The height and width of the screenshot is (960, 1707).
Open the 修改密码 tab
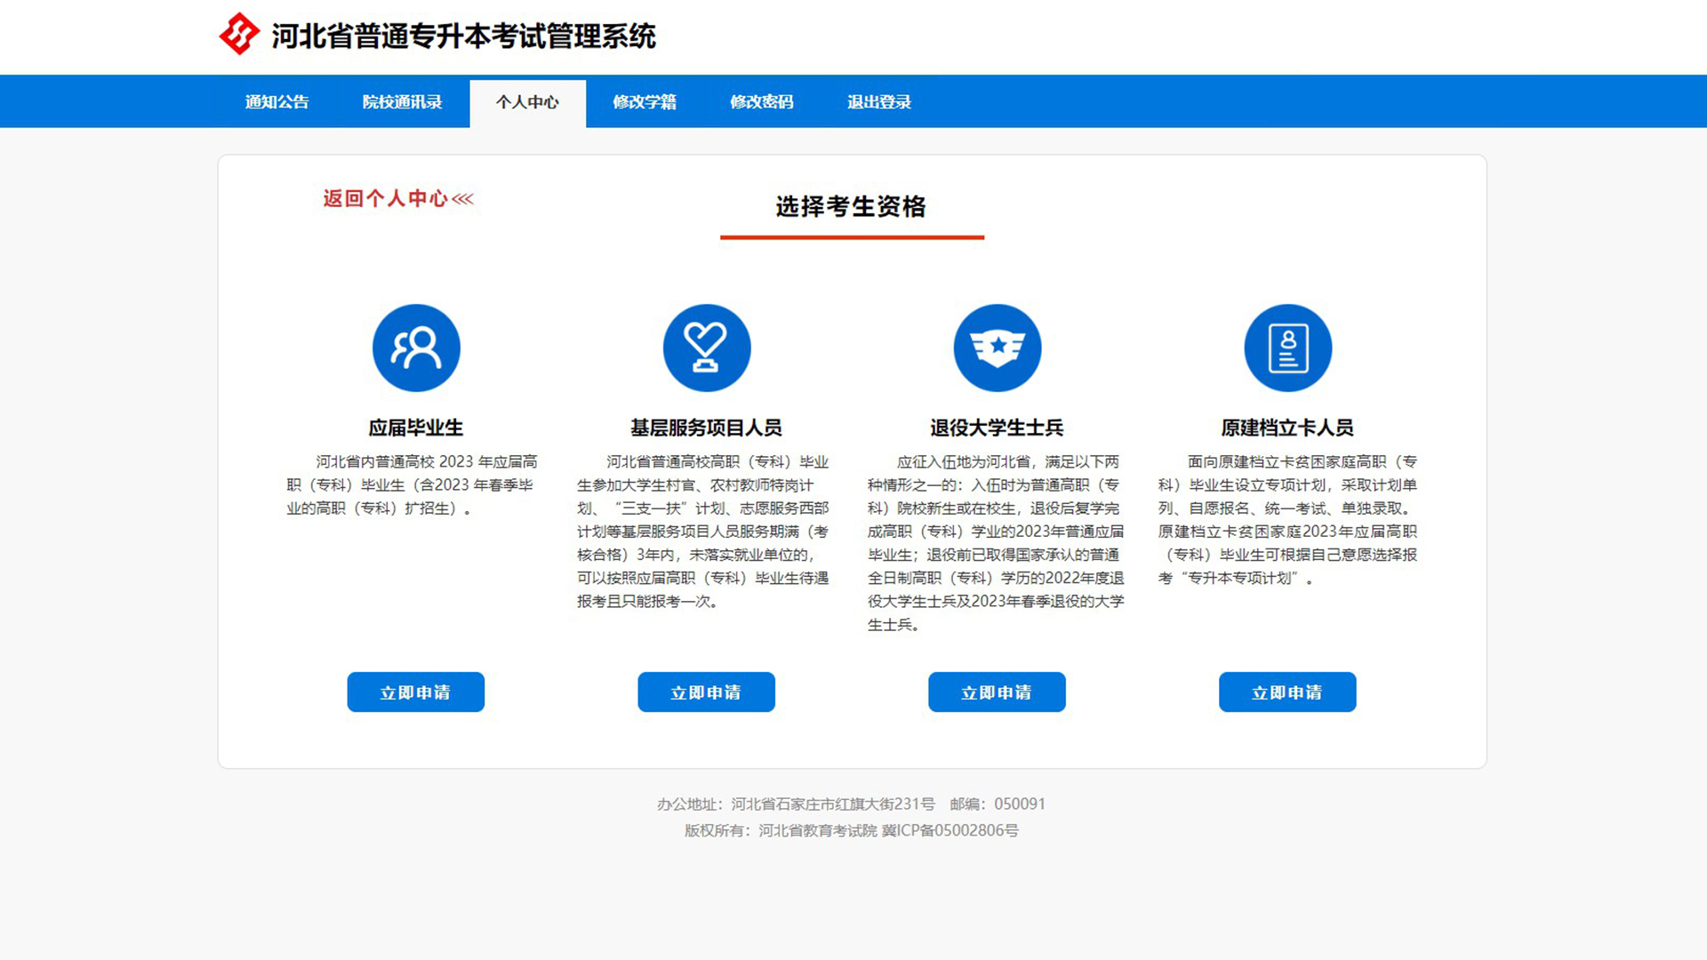(x=761, y=102)
